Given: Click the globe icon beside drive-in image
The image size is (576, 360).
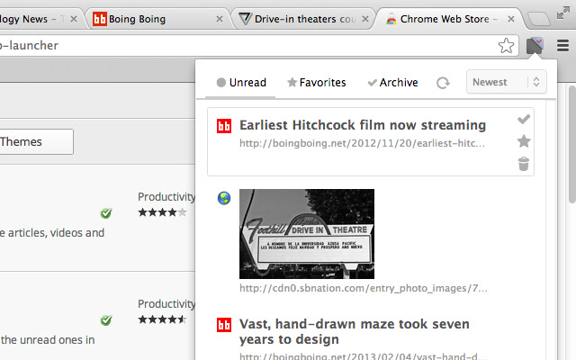Looking at the screenshot, I should (224, 198).
